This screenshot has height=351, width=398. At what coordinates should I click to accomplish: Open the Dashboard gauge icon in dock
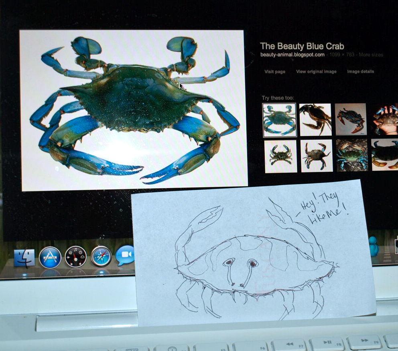pos(75,257)
